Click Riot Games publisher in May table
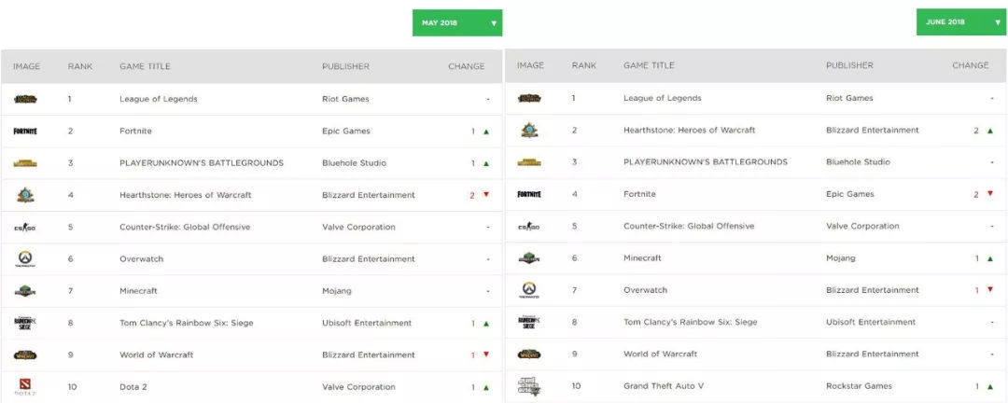 coord(345,99)
